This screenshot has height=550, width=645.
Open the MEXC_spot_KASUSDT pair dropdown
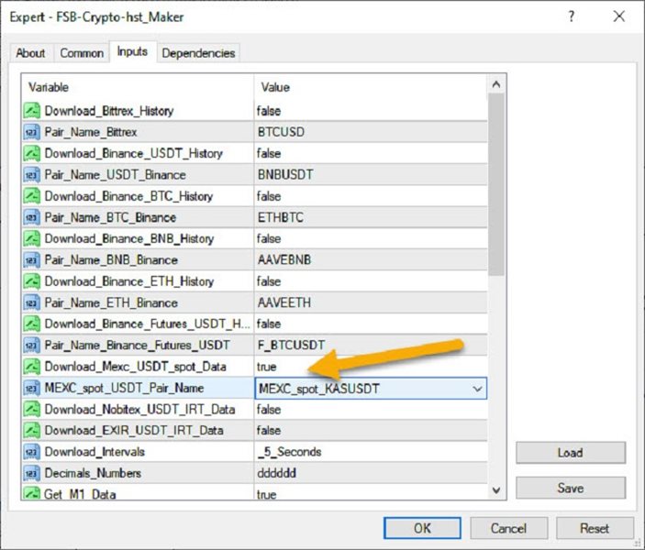pyautogui.click(x=477, y=389)
